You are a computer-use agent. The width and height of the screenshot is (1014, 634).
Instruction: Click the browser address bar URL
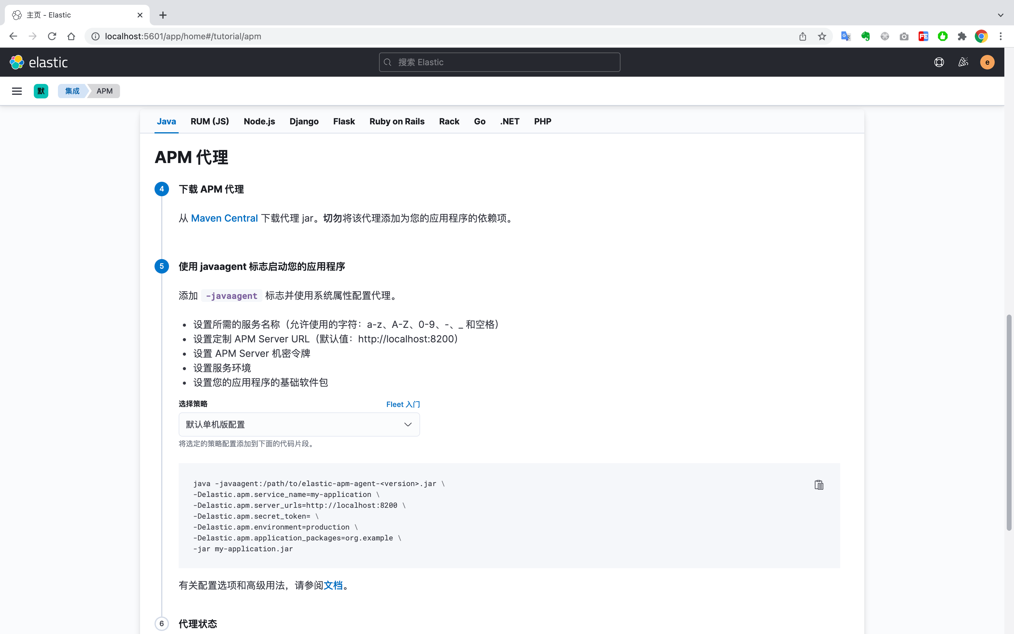[x=183, y=37]
